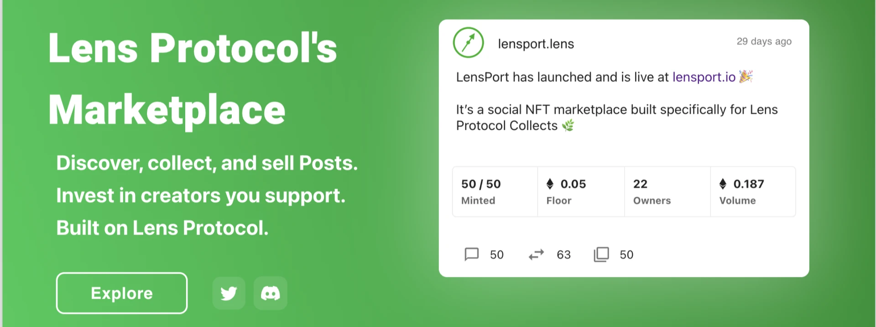Click the Ethereum icon beside Volume value
Screen dimensions: 876x327
click(x=723, y=184)
